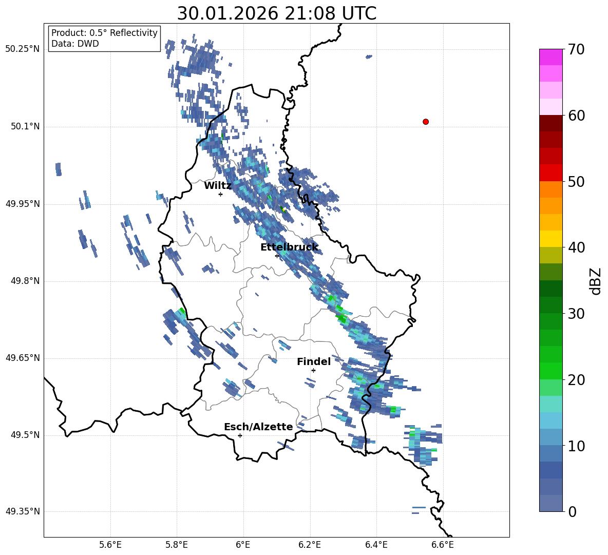Click the title 30.01.2026 21:08 UTC
Viewport: 608px width, 555px height.
(277, 13)
